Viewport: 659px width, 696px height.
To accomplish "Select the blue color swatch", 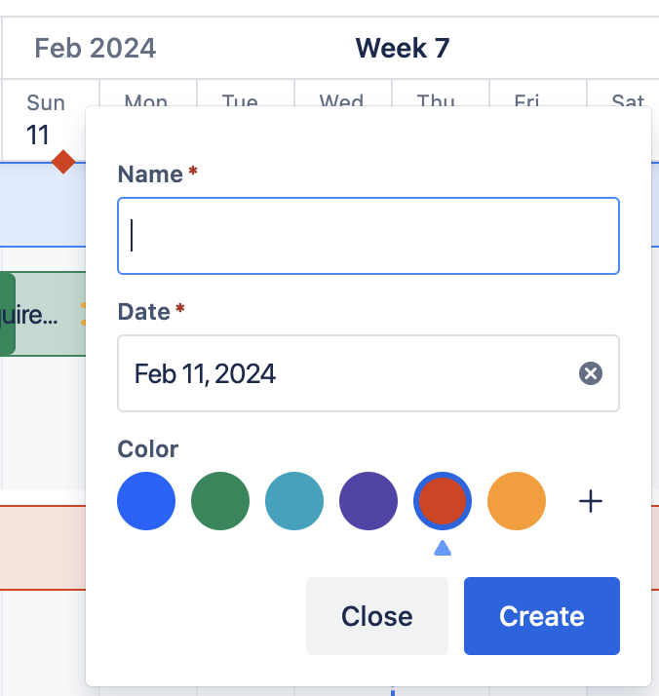I will coord(146,501).
